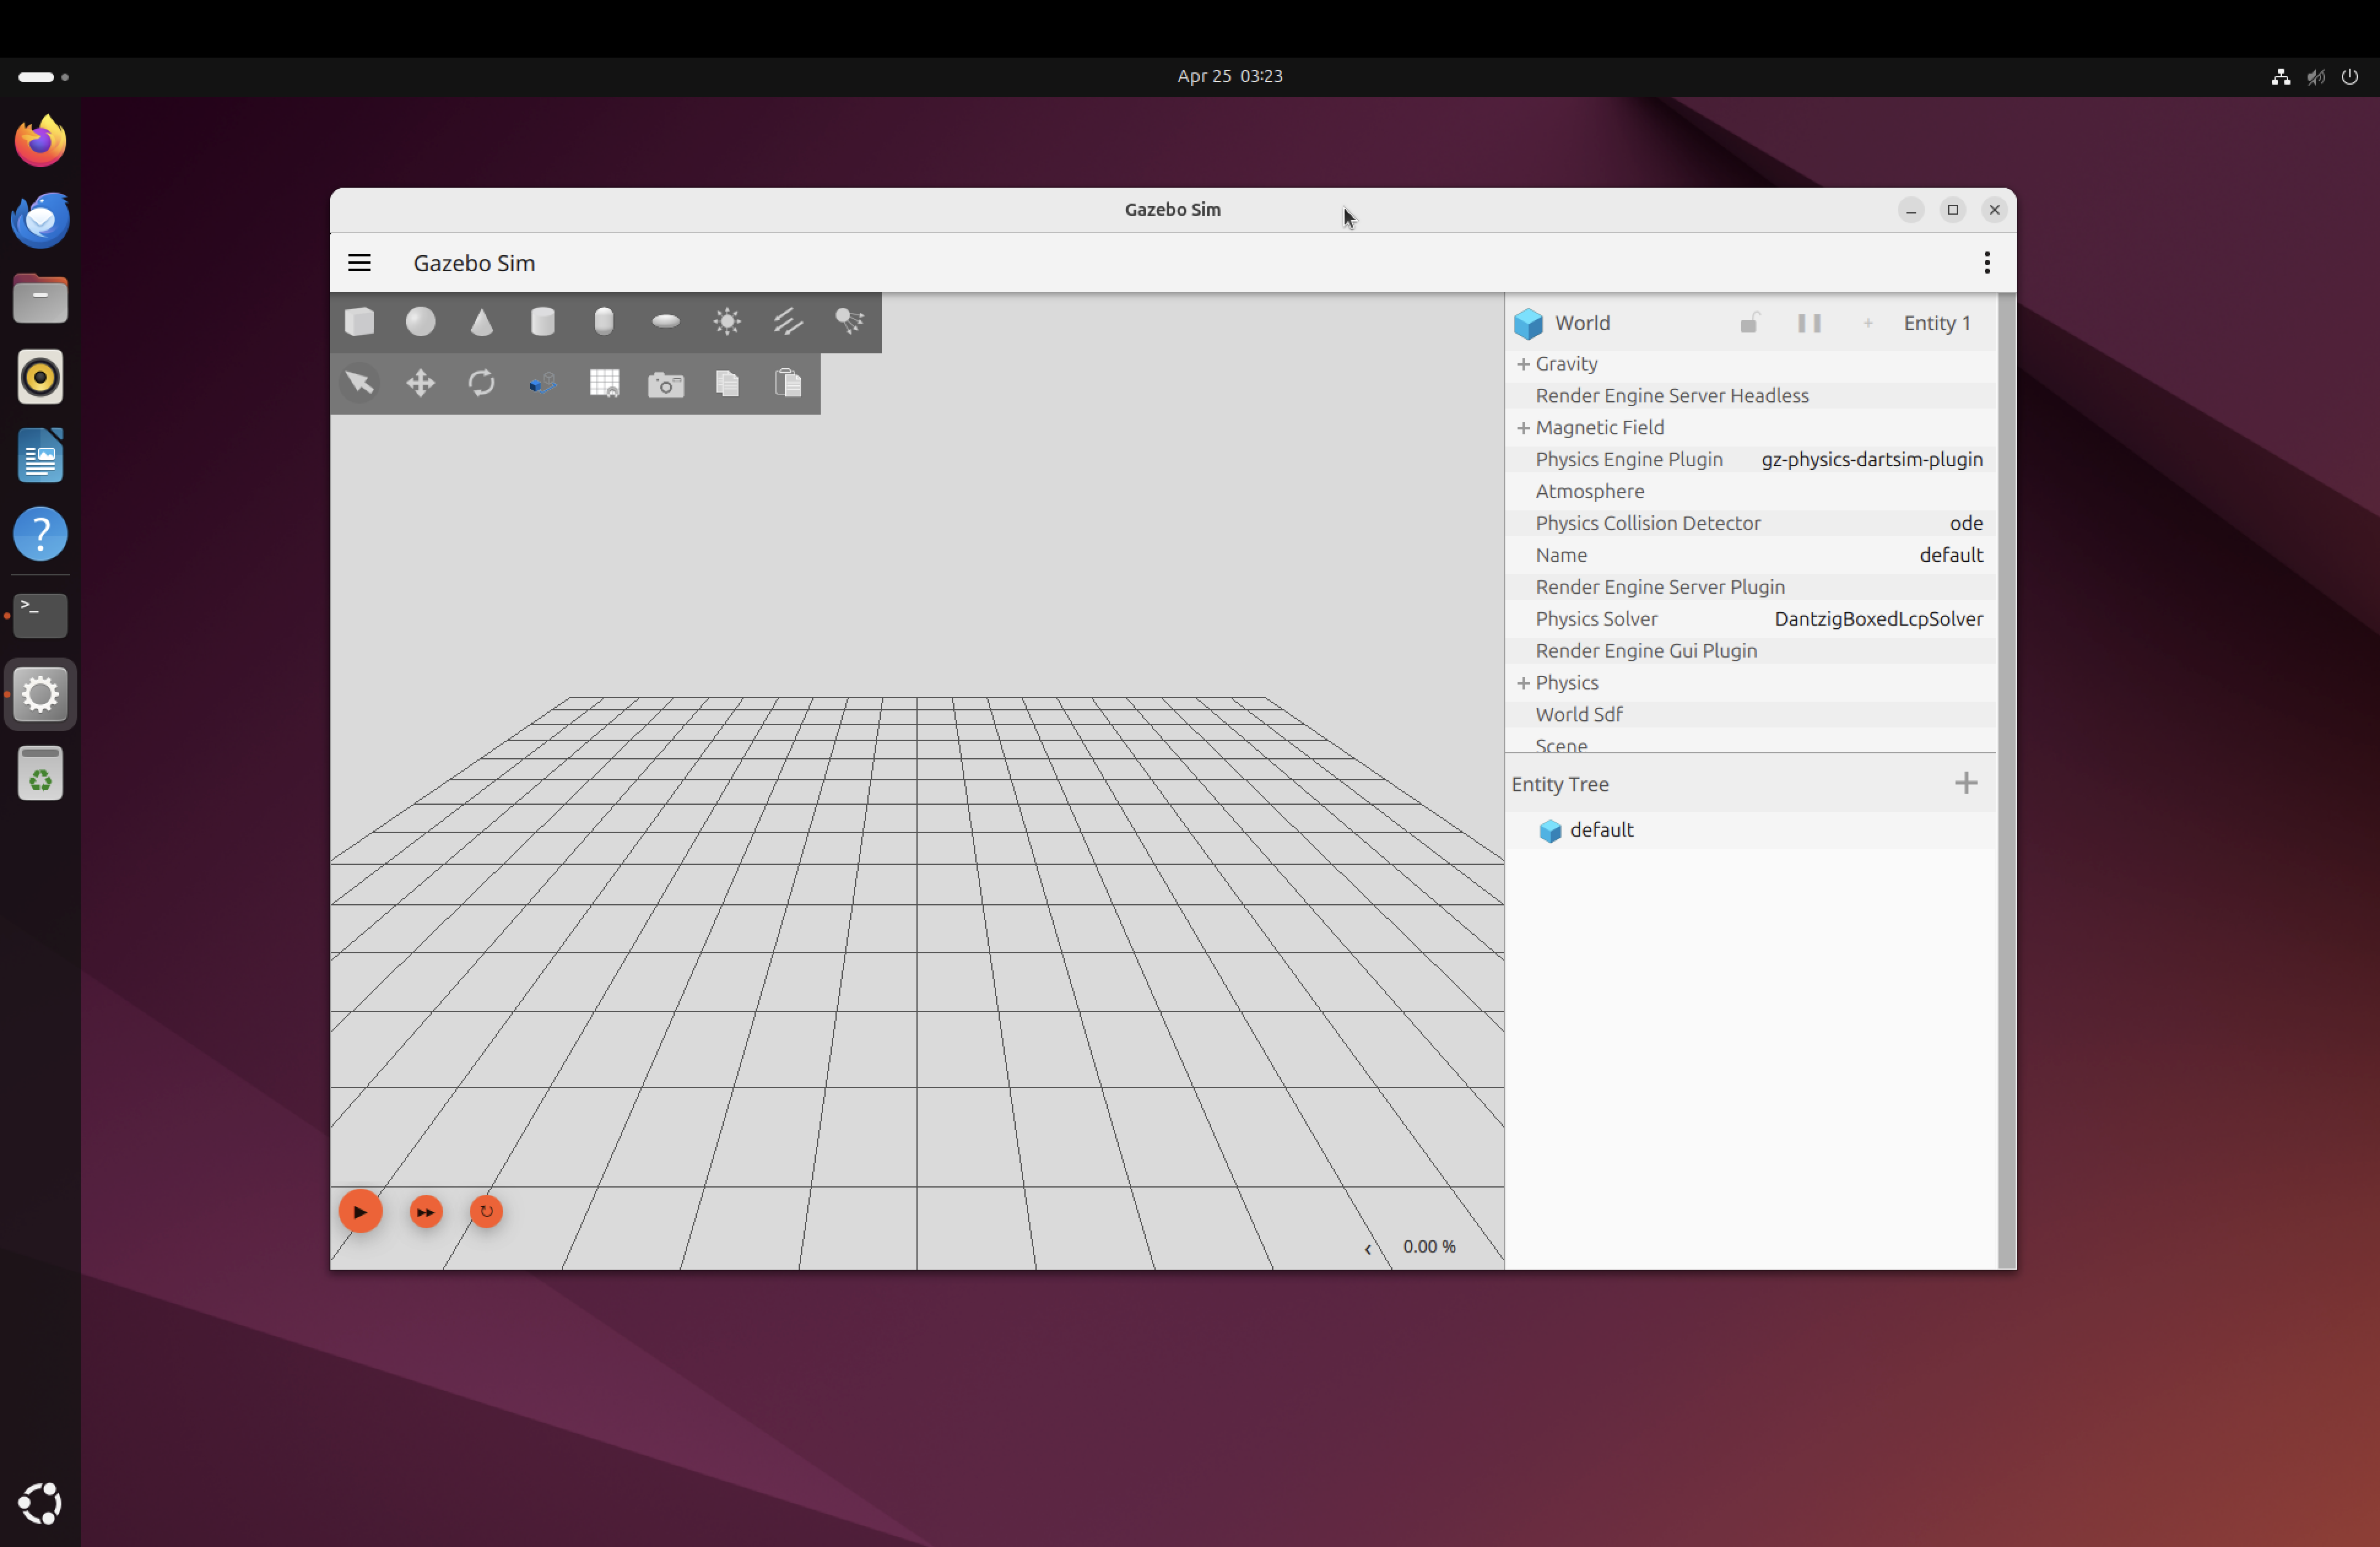Step the simulation forward
The image size is (2380, 1547).
click(426, 1212)
